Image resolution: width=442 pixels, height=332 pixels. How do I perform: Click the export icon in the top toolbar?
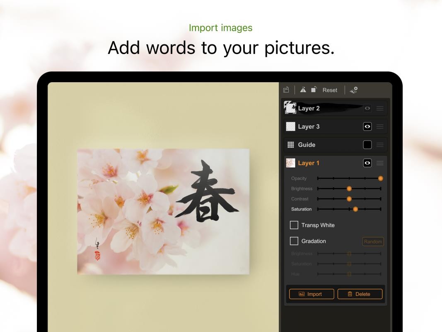tap(286, 90)
